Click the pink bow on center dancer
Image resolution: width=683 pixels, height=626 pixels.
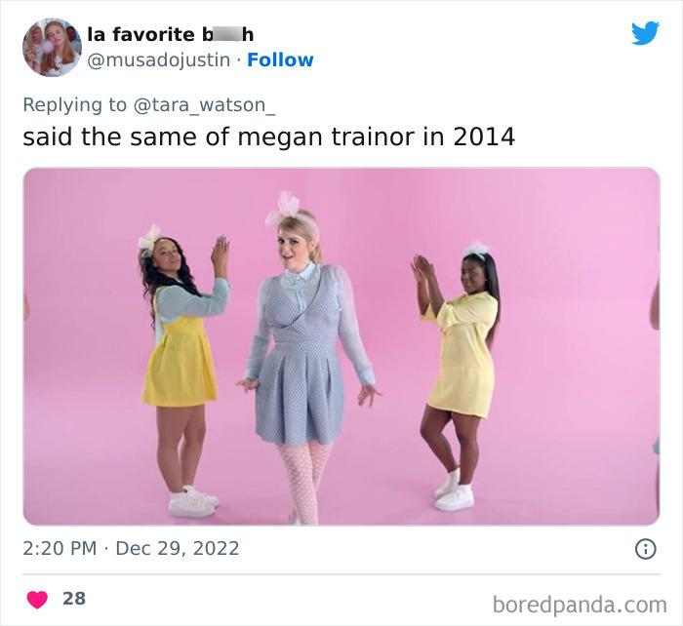284,210
